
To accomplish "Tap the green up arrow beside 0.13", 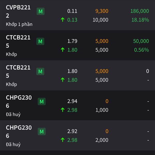I will (x=63, y=20).
